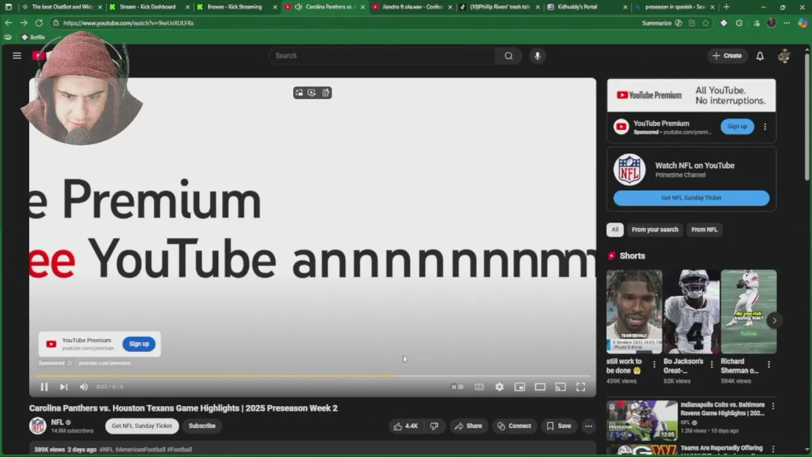
Task: Click Sign up in the video ad overlay
Action: coord(139,344)
